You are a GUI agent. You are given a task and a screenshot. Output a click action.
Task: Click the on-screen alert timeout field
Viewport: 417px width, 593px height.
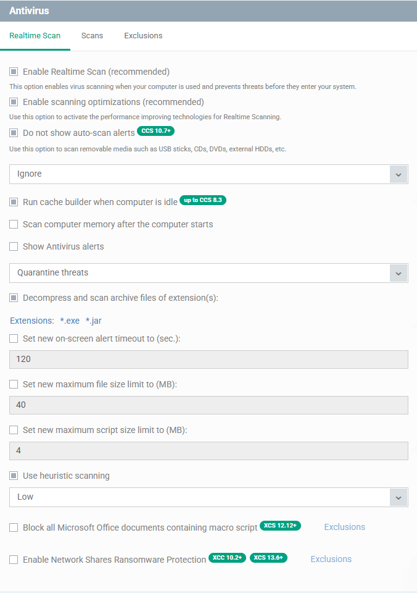point(208,360)
